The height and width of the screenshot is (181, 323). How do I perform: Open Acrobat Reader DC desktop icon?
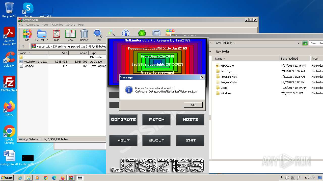pyautogui.click(x=9, y=36)
